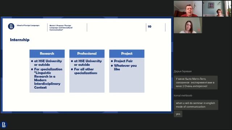Click the Master's Program header text
232x130 pixels.
tap(61, 27)
